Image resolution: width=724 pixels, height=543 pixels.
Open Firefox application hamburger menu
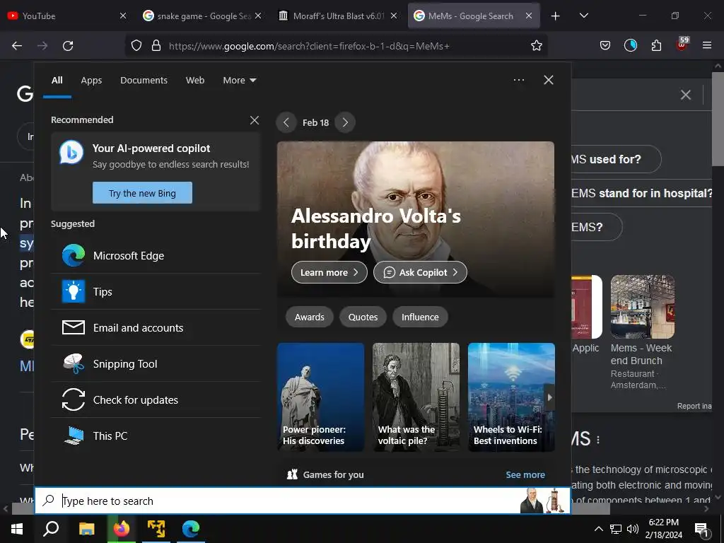tap(706, 46)
